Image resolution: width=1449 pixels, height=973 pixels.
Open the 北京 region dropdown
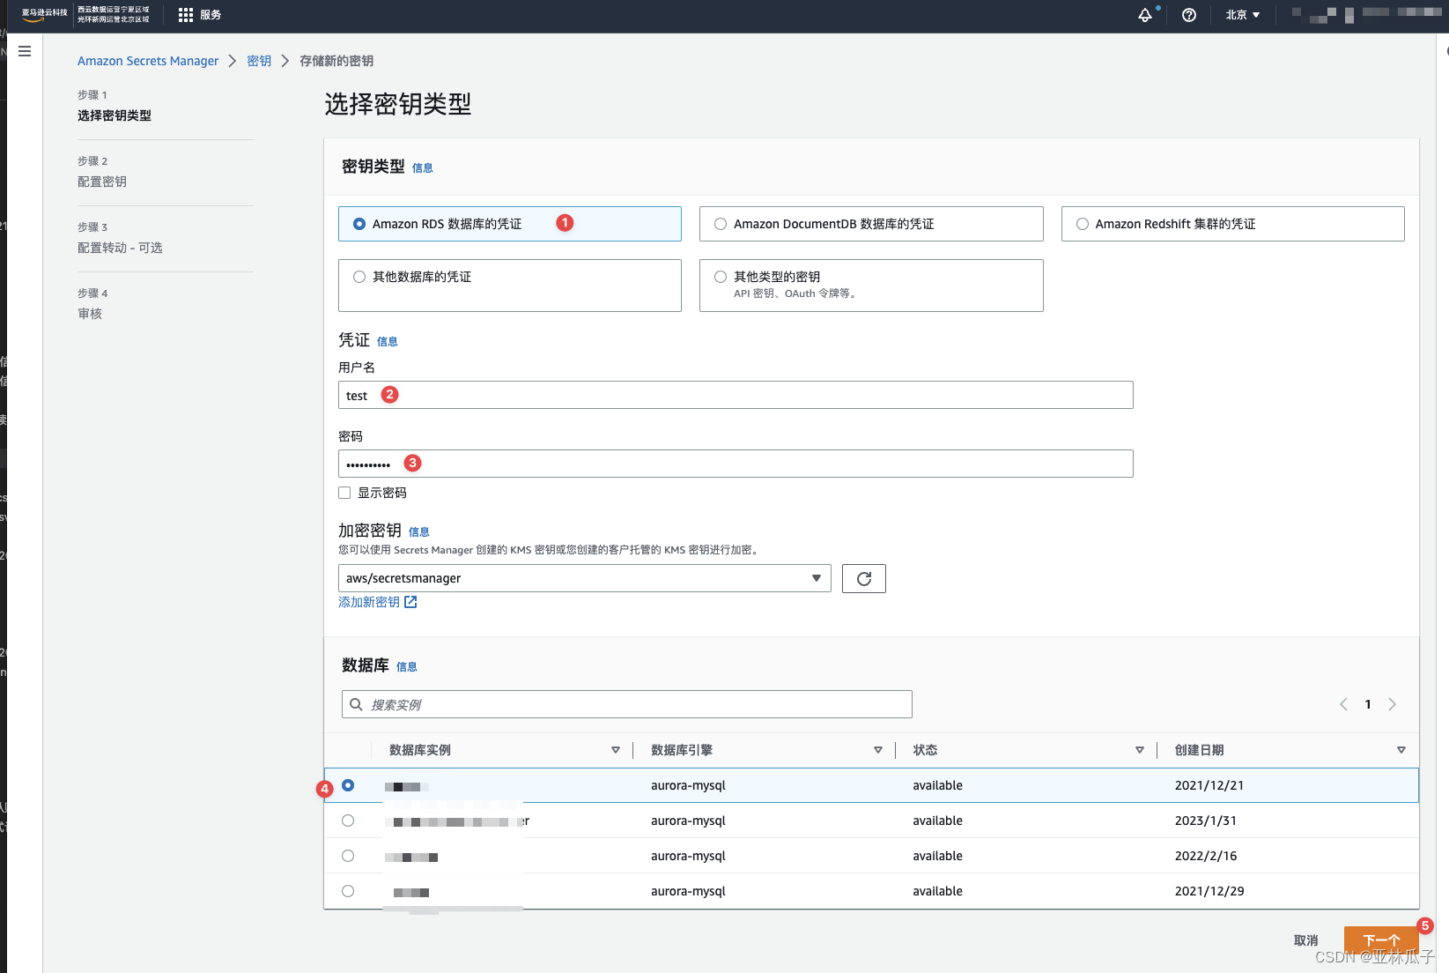pyautogui.click(x=1243, y=15)
